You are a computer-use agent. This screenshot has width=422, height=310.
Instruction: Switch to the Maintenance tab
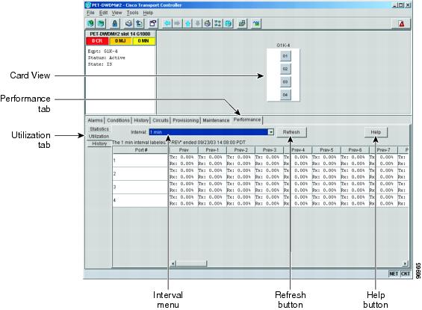216,120
